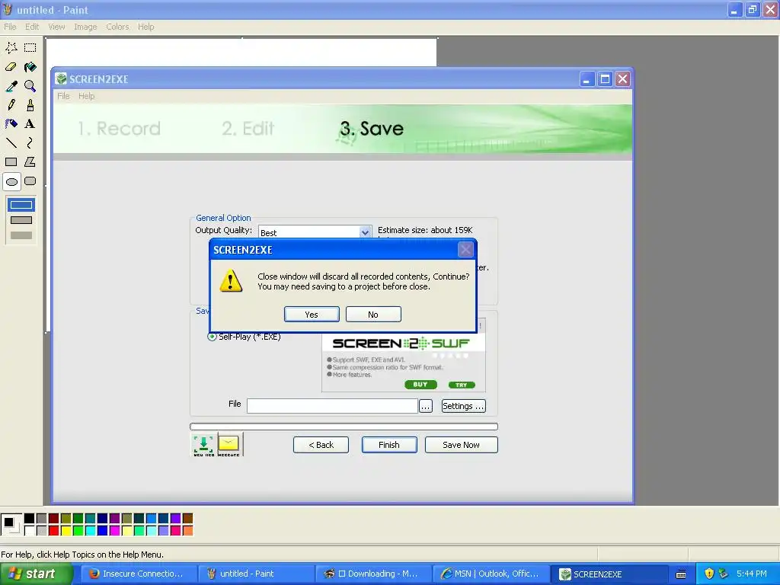780x585 pixels.
Task: Go to the 1. Record step
Action: point(119,128)
